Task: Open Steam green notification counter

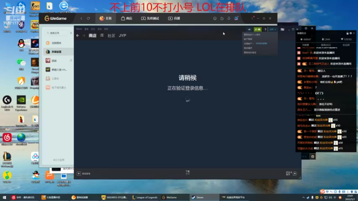Action: point(258,29)
